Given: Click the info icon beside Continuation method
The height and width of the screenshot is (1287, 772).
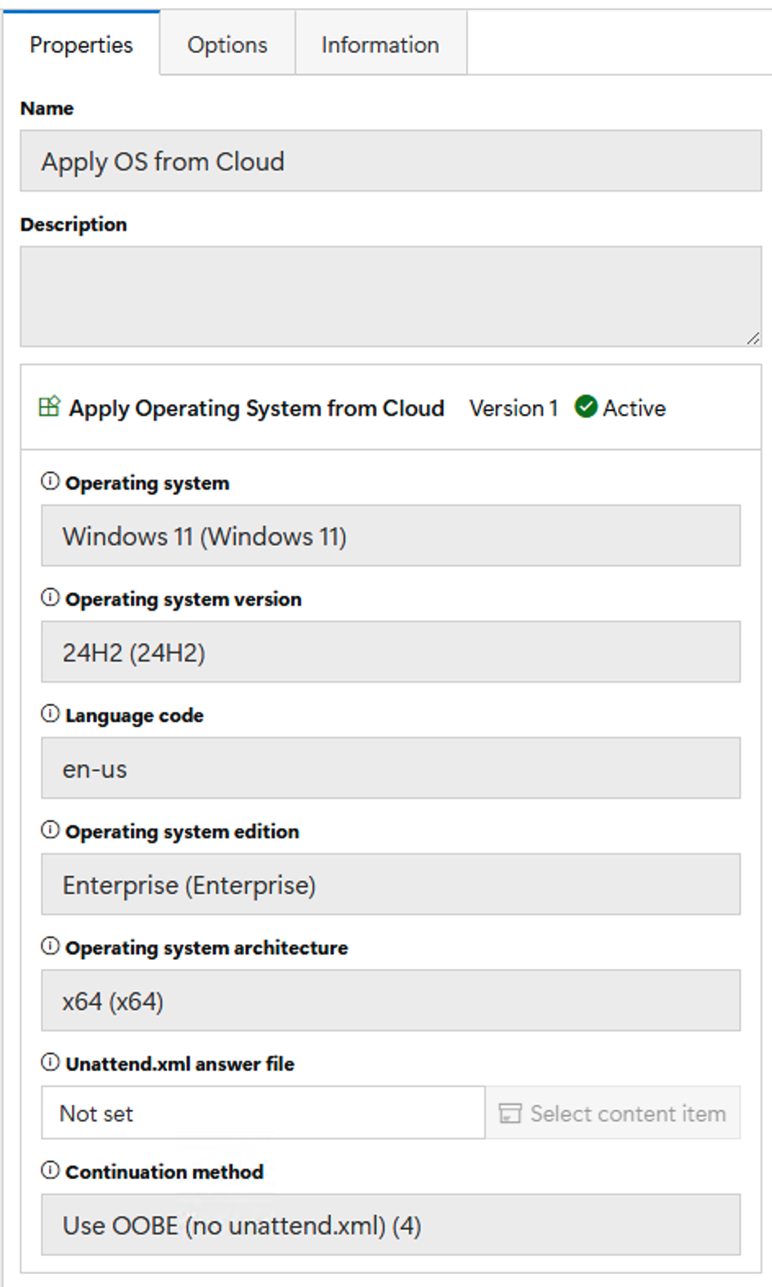Looking at the screenshot, I should (50, 1171).
